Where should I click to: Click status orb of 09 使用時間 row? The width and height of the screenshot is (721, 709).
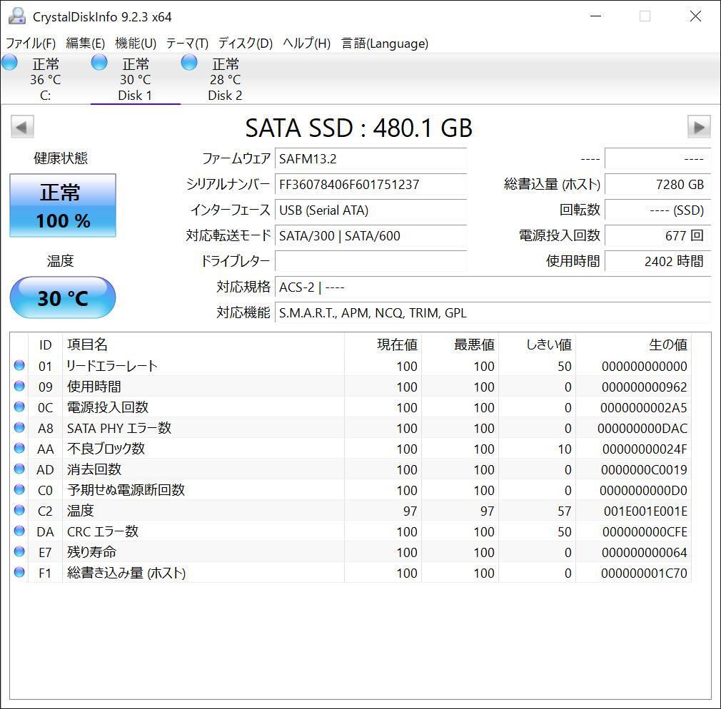tap(19, 386)
